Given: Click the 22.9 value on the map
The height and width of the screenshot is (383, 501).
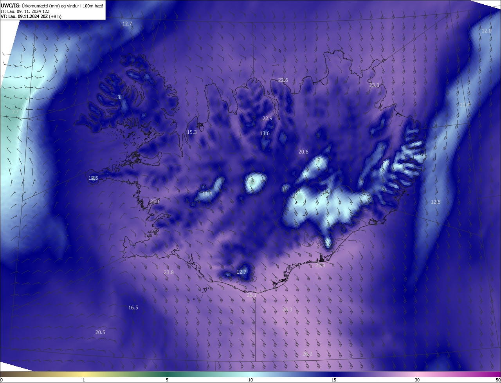Looking at the screenshot, I should [267, 118].
